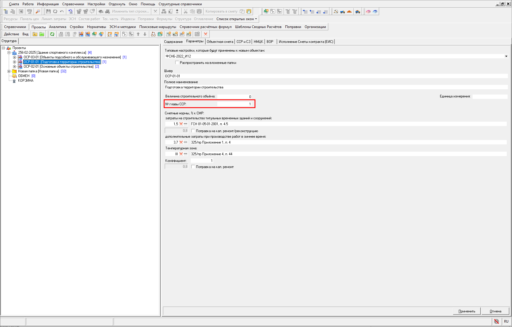Click the hammer and sickle labor icon
Screen dimensions: 512x327
[x=336, y=11]
